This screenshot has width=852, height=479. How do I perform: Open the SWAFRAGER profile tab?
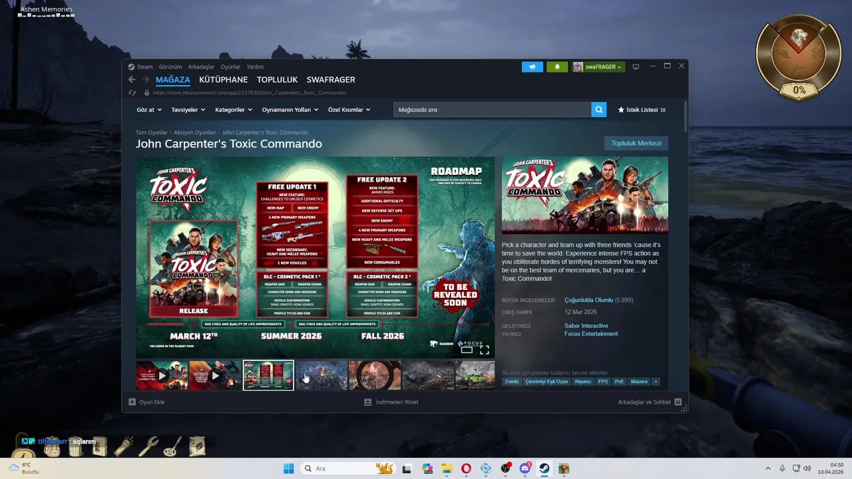[x=331, y=80]
